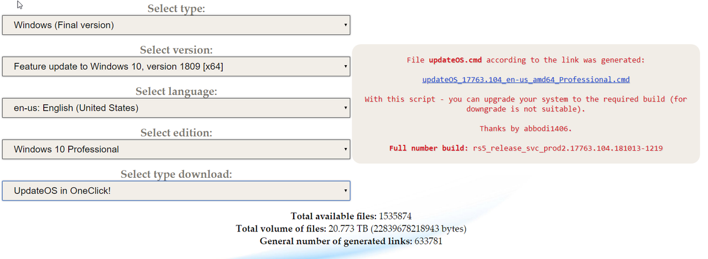Open the Select version dropdown

tap(176, 66)
